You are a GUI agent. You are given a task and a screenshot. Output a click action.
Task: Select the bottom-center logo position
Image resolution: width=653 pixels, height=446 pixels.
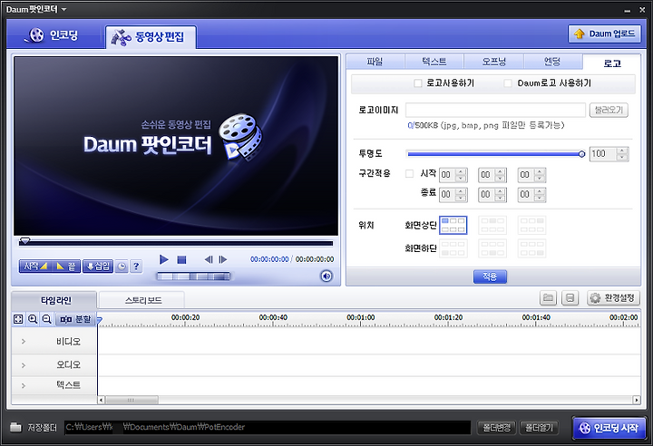click(492, 248)
